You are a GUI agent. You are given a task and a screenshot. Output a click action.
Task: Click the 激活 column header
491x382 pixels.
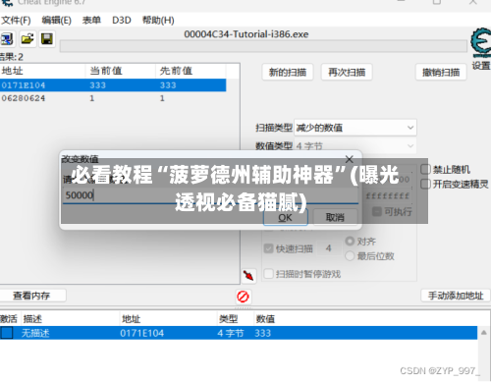[x=10, y=319]
